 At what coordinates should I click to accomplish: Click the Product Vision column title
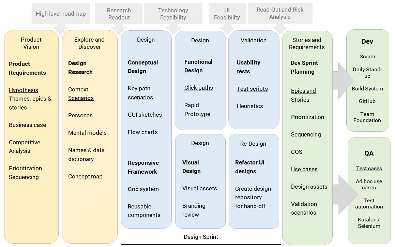[x=31, y=43]
